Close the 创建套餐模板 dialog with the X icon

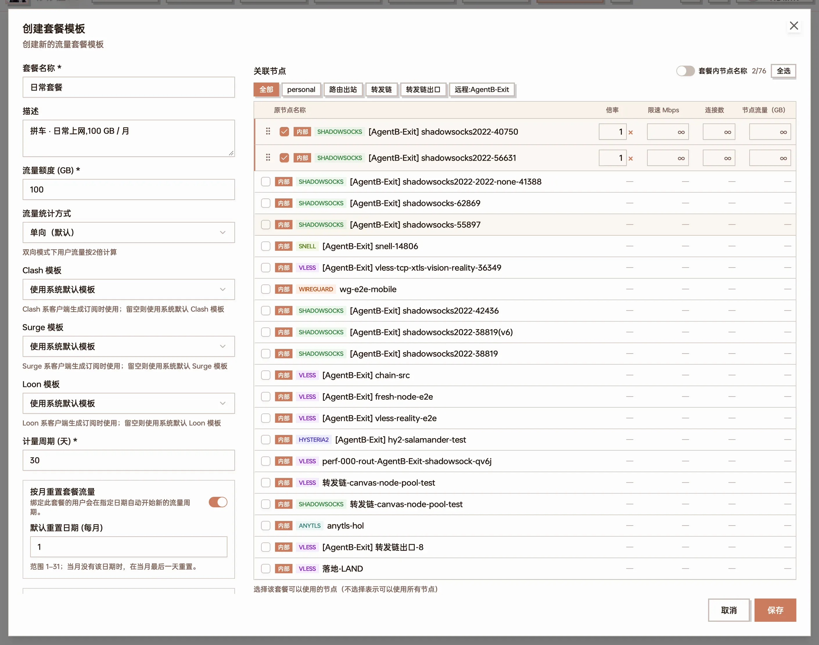point(794,26)
